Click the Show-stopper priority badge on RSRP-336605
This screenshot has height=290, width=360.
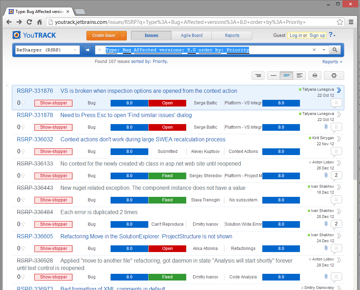click(x=53, y=249)
